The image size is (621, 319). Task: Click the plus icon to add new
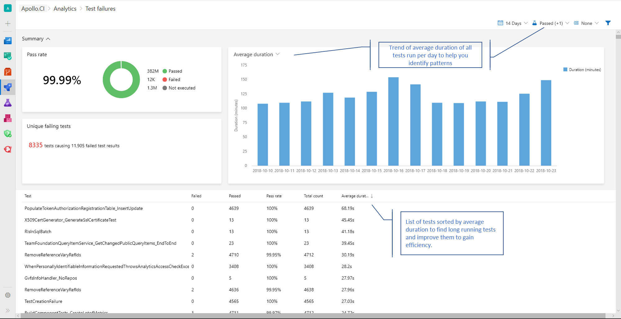(8, 24)
